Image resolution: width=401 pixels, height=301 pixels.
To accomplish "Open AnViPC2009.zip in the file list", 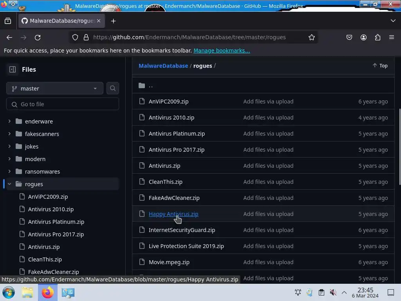I will tap(168, 102).
